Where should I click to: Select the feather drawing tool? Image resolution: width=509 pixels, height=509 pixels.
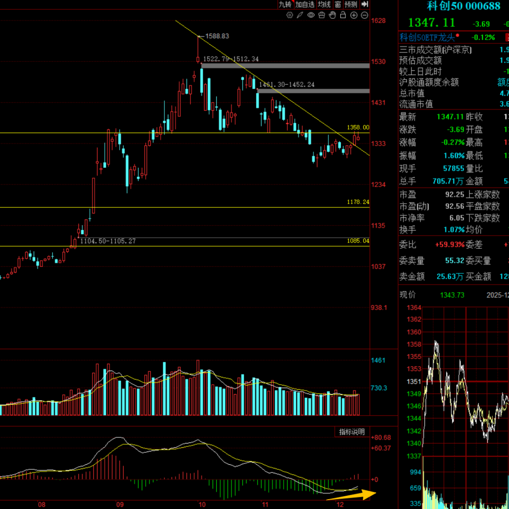click(300, 15)
